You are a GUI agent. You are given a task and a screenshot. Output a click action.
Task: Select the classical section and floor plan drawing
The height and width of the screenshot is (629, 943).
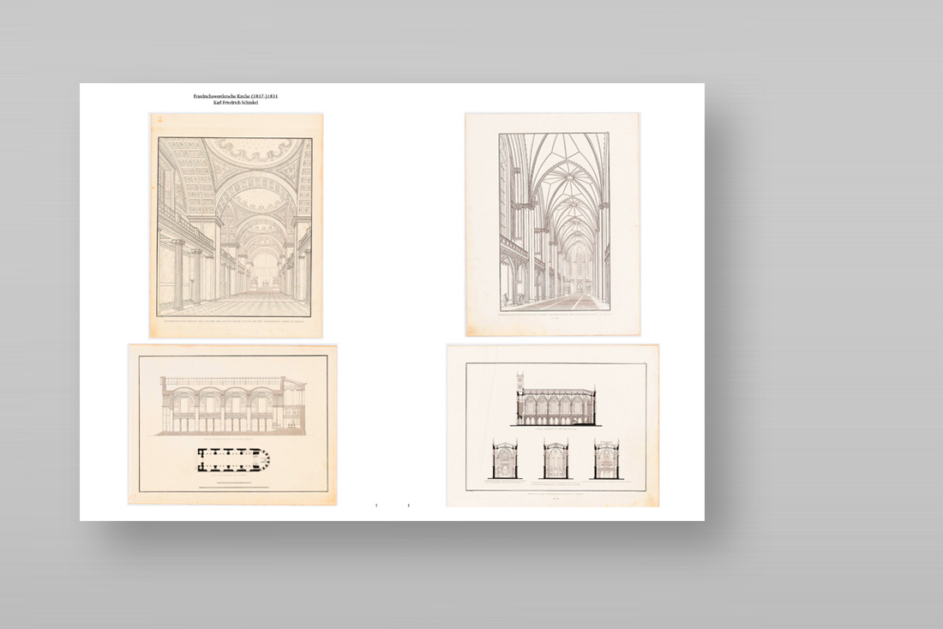232,424
